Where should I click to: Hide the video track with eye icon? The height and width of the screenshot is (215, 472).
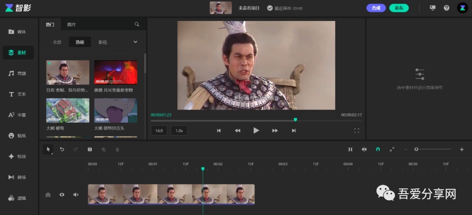click(62, 195)
